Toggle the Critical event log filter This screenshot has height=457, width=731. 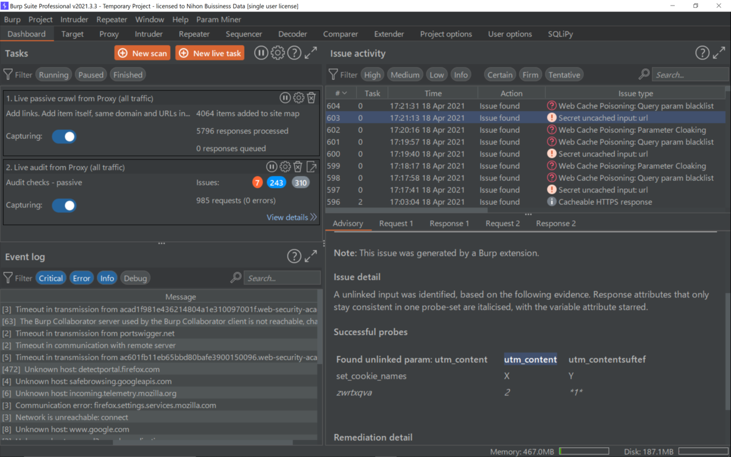[51, 278]
